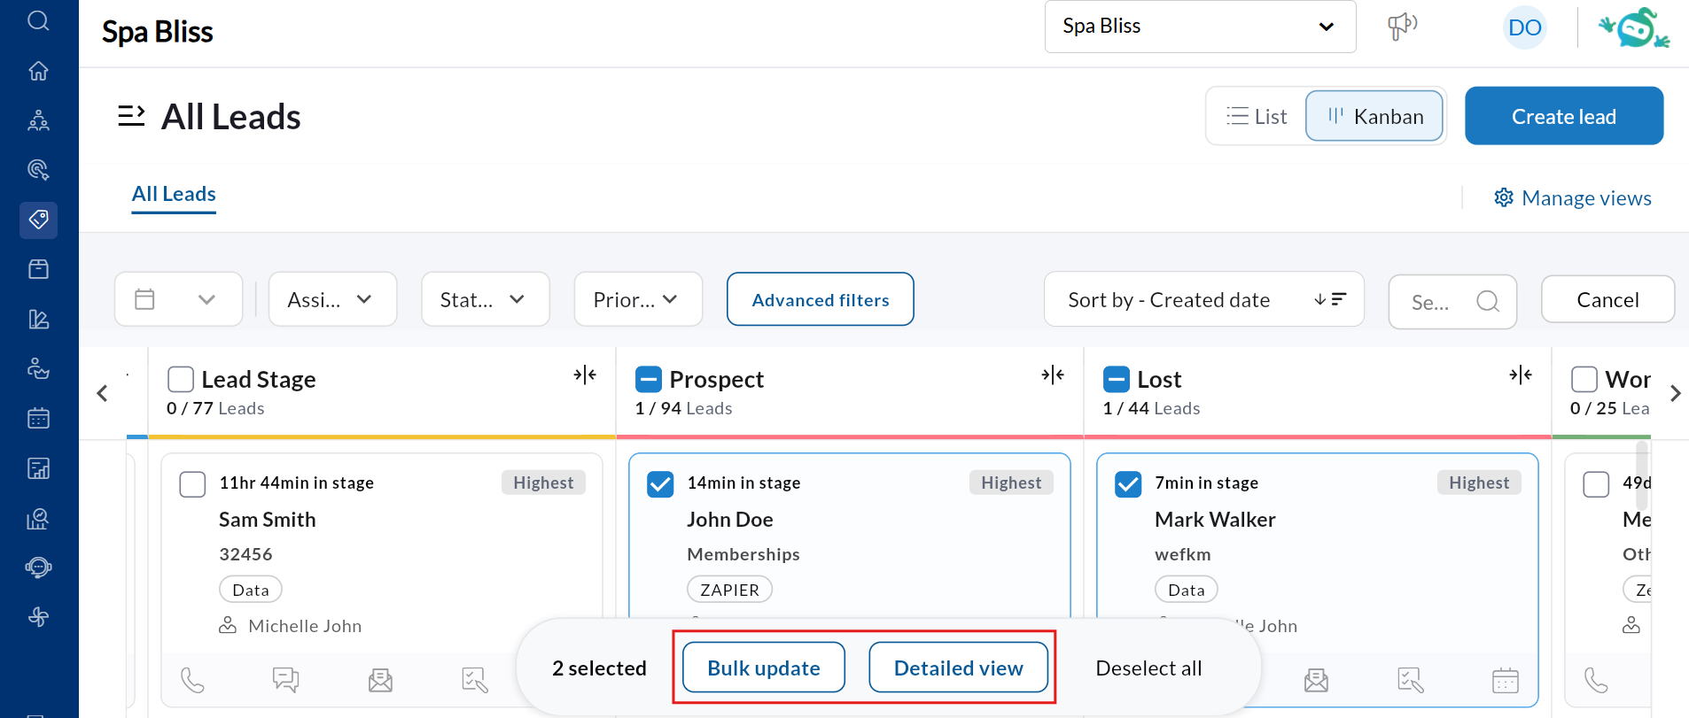Collapse the Lost column
1689x718 pixels.
tap(1521, 375)
